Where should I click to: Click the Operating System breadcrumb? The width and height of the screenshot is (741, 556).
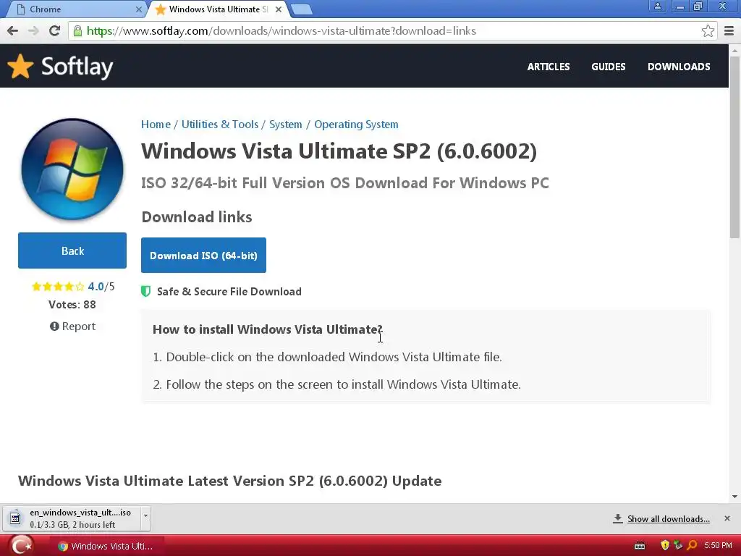click(x=356, y=125)
